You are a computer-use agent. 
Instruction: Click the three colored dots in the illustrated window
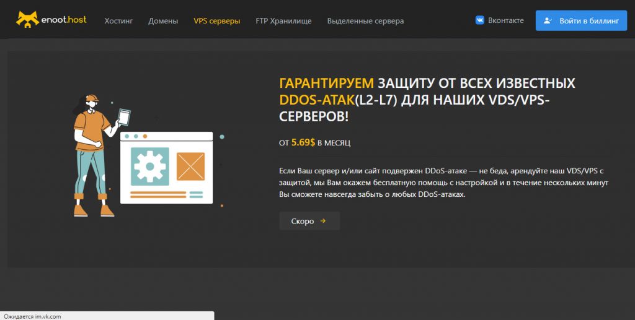[136, 136]
